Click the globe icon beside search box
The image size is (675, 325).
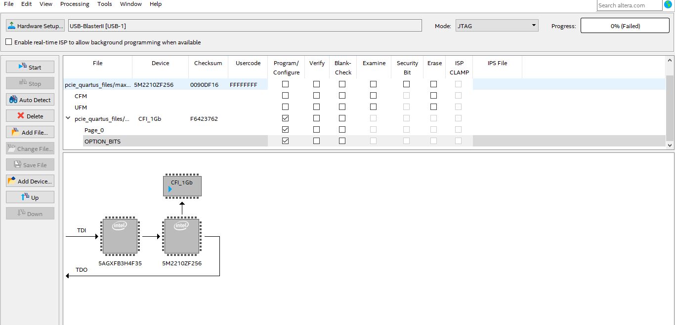tap(668, 4)
